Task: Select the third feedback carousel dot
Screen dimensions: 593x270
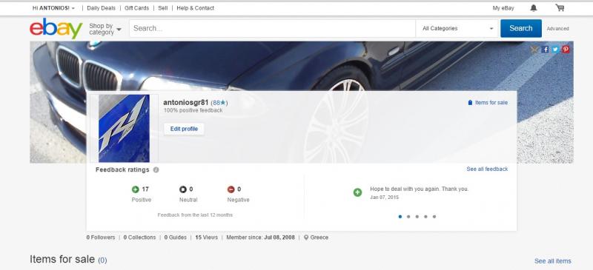Action: 417,217
